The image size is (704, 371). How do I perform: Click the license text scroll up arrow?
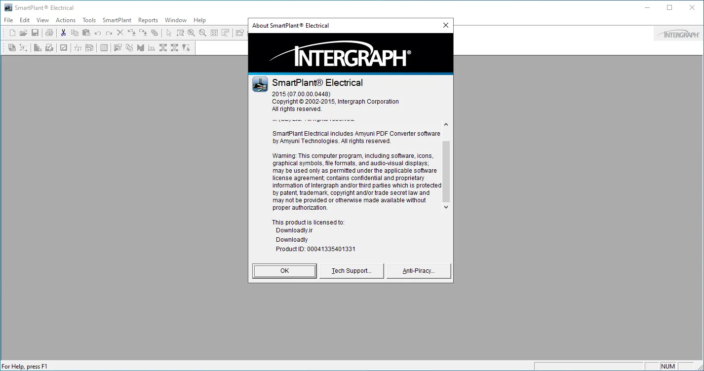tap(446, 125)
